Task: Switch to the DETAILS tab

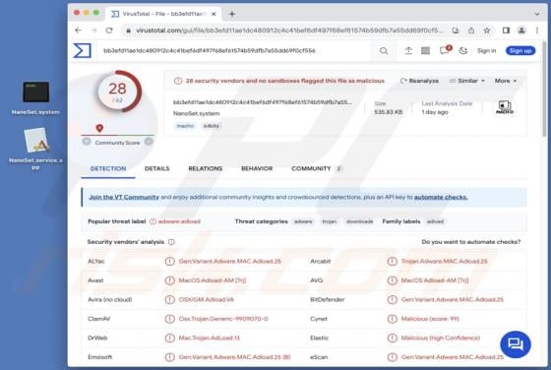Action: tap(157, 168)
